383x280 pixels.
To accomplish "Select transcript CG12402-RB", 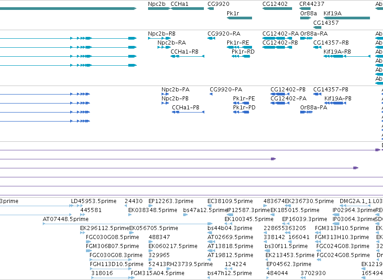I will click(x=280, y=43).
